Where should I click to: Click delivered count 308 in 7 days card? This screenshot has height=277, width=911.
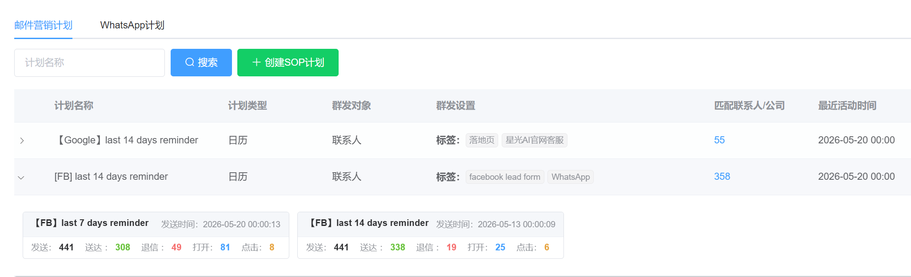click(x=123, y=247)
